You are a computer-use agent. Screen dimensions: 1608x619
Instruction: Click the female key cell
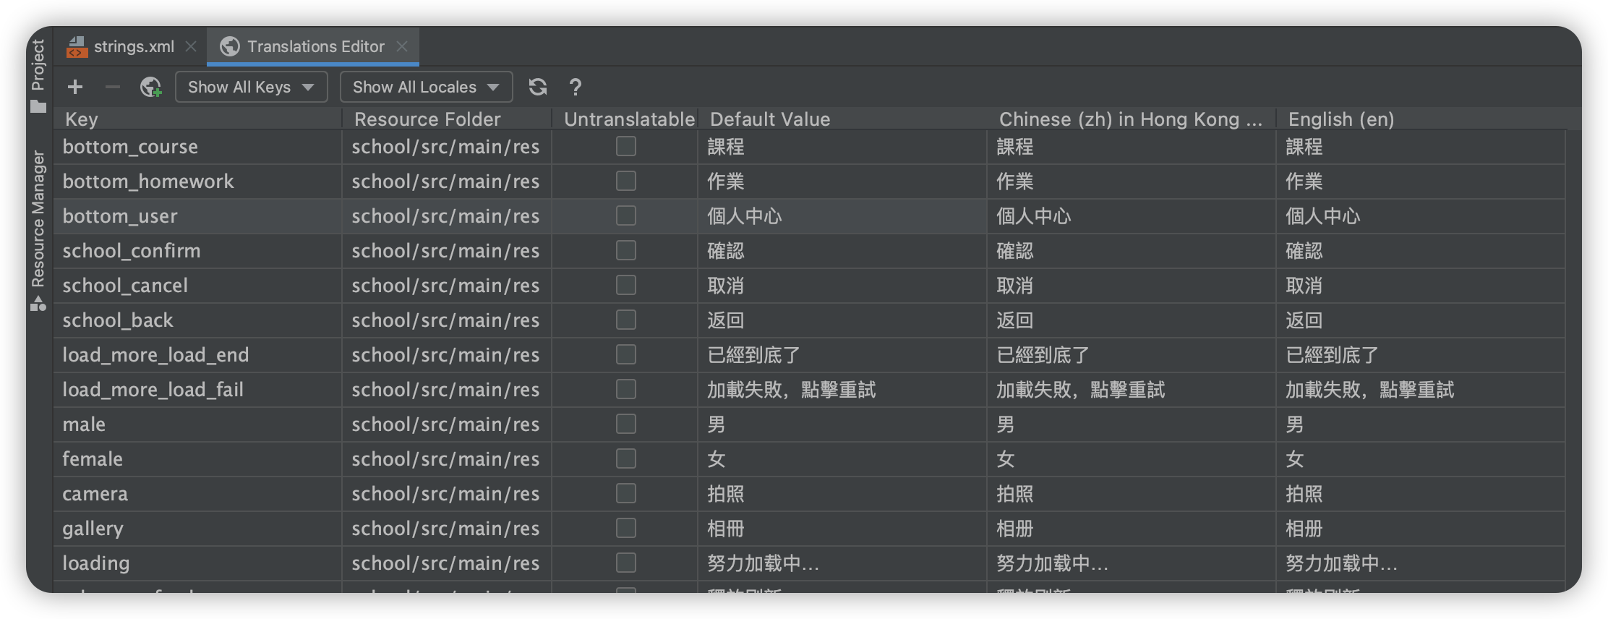[197, 459]
